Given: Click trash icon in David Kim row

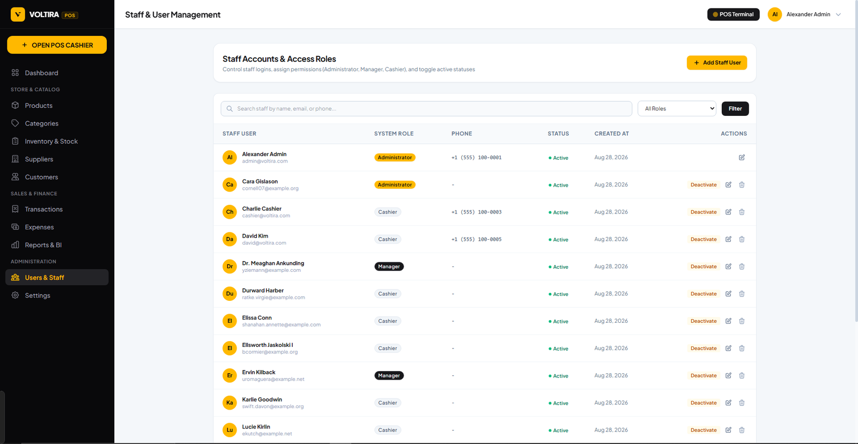Looking at the screenshot, I should tap(742, 239).
